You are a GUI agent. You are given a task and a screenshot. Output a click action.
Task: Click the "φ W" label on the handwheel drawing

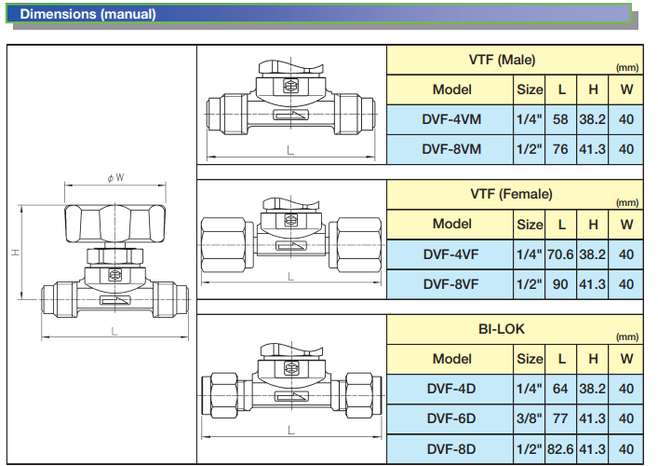point(115,178)
